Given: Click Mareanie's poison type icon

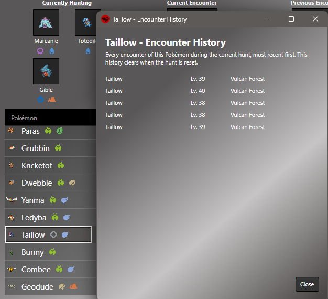Looking at the screenshot, I should [x=40, y=51].
